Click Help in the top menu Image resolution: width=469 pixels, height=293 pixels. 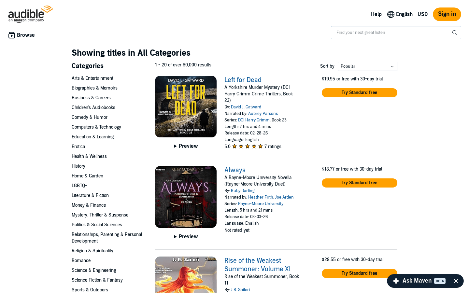coord(376,14)
